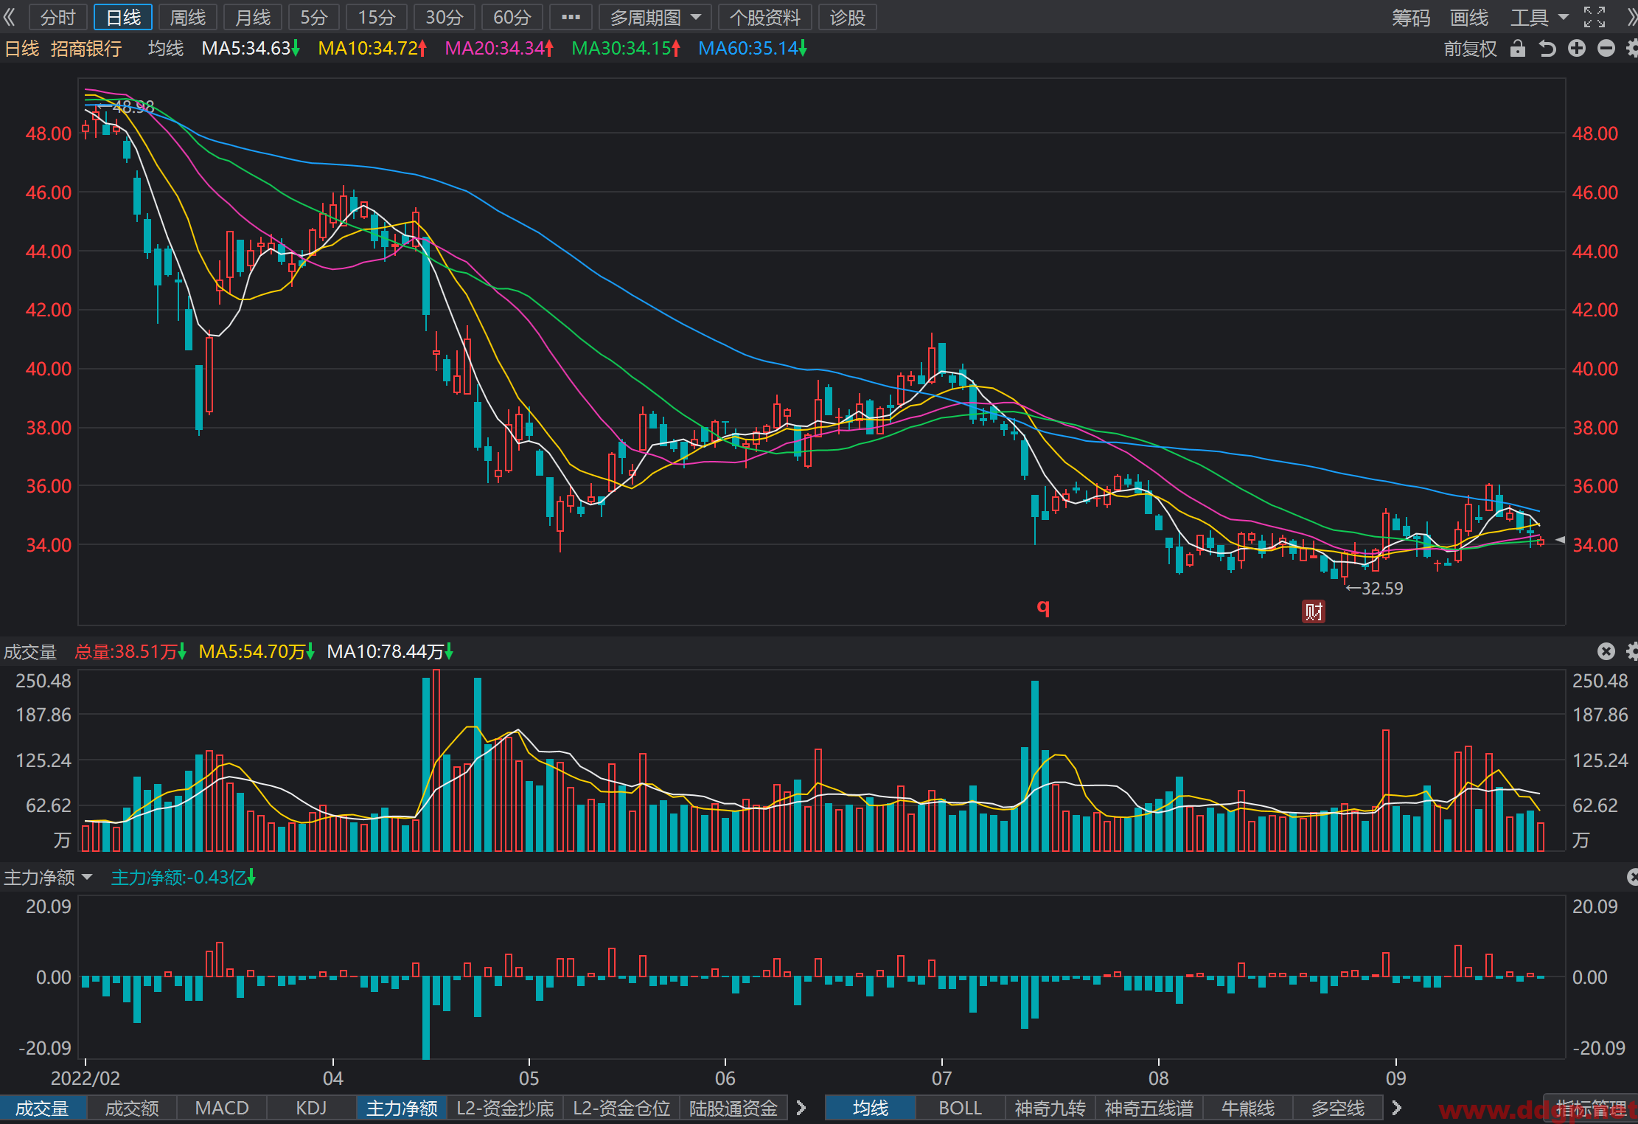Image resolution: width=1638 pixels, height=1124 pixels.
Task: Open the 多周期图 dropdown
Action: point(655,17)
